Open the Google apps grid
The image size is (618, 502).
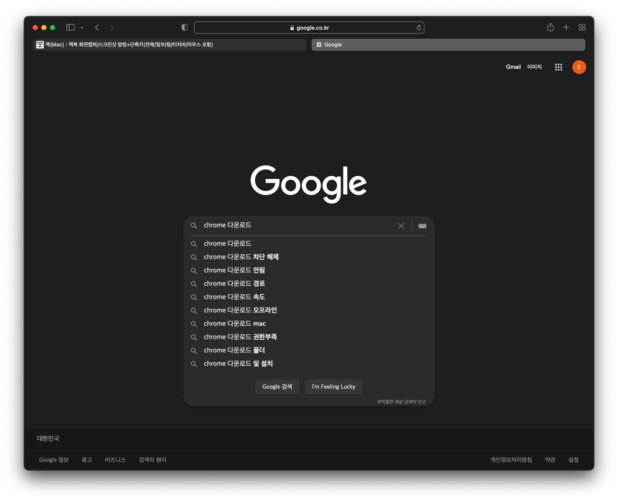point(559,67)
